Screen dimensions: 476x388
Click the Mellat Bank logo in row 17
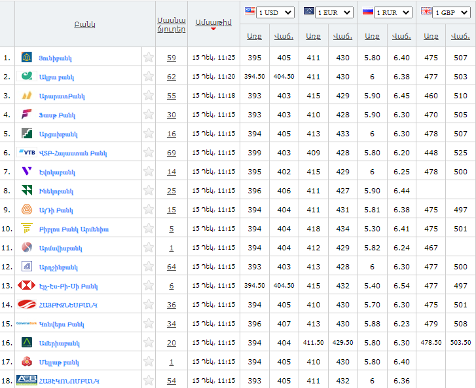tap(27, 362)
